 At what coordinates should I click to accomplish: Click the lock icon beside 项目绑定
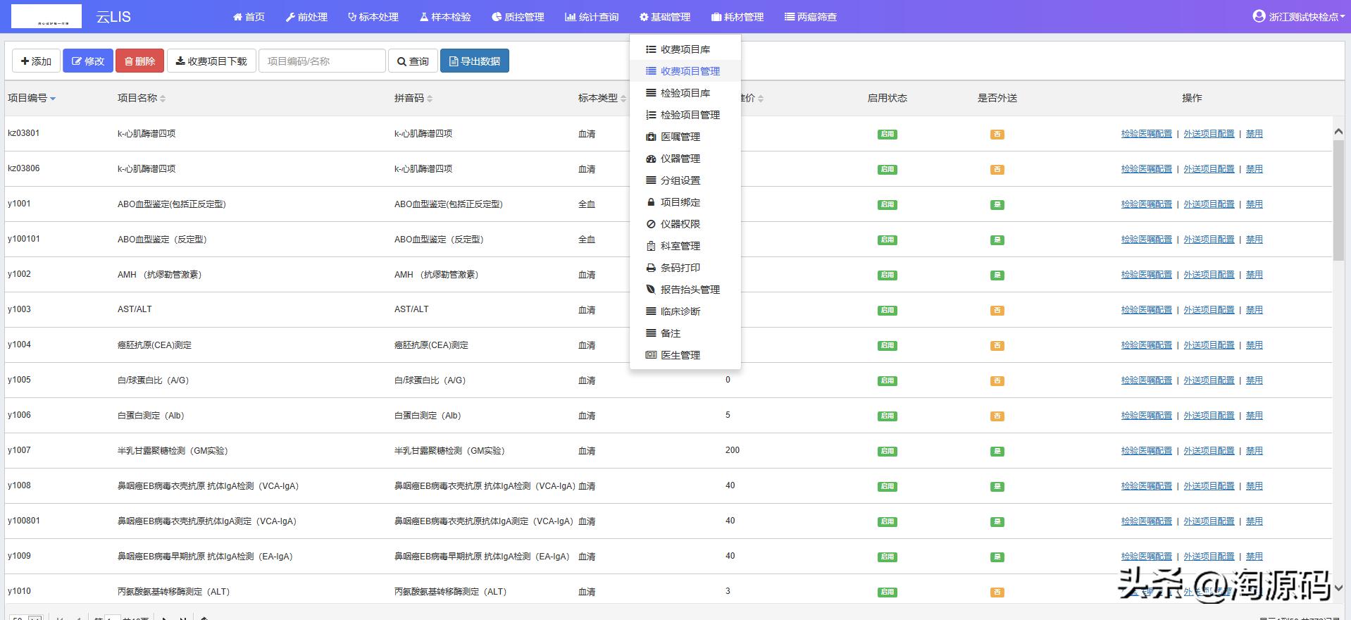[651, 202]
